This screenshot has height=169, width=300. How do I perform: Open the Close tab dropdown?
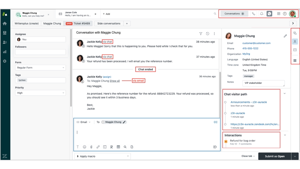(248, 156)
